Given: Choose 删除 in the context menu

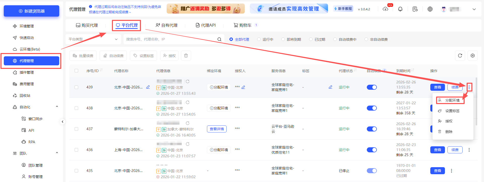Looking at the screenshot, I should (452, 132).
